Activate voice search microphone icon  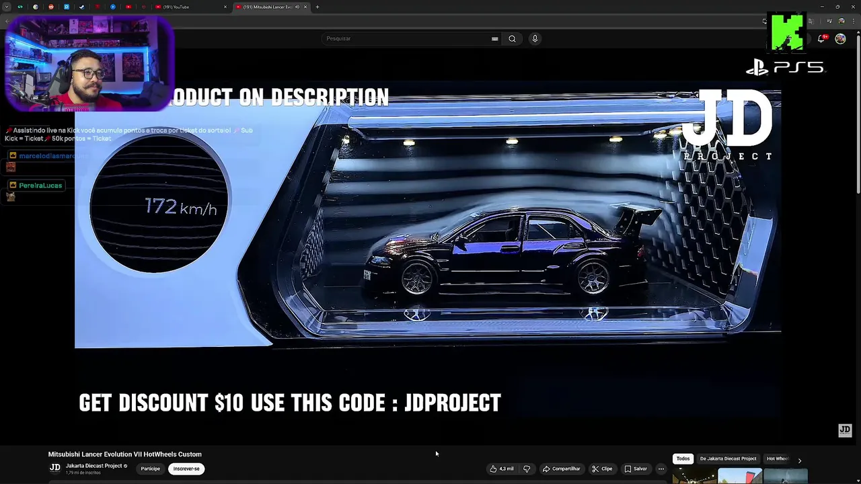coord(535,38)
